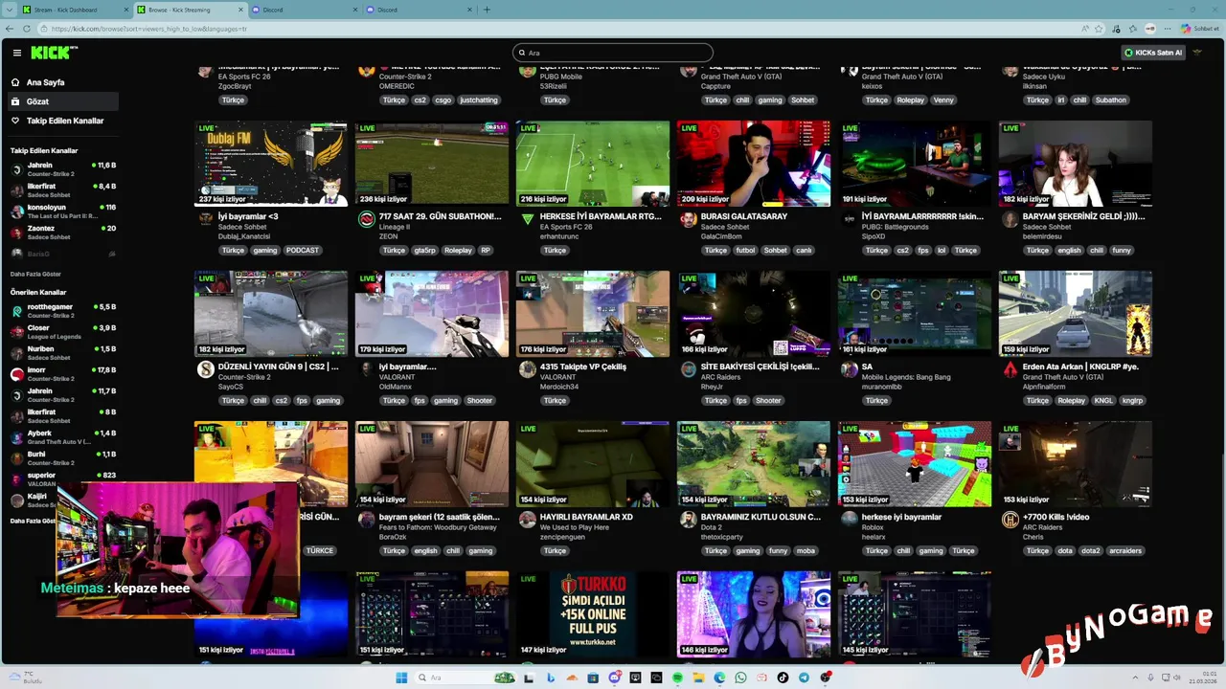Click the Subathon tag
The width and height of the screenshot is (1226, 689).
pos(1111,100)
